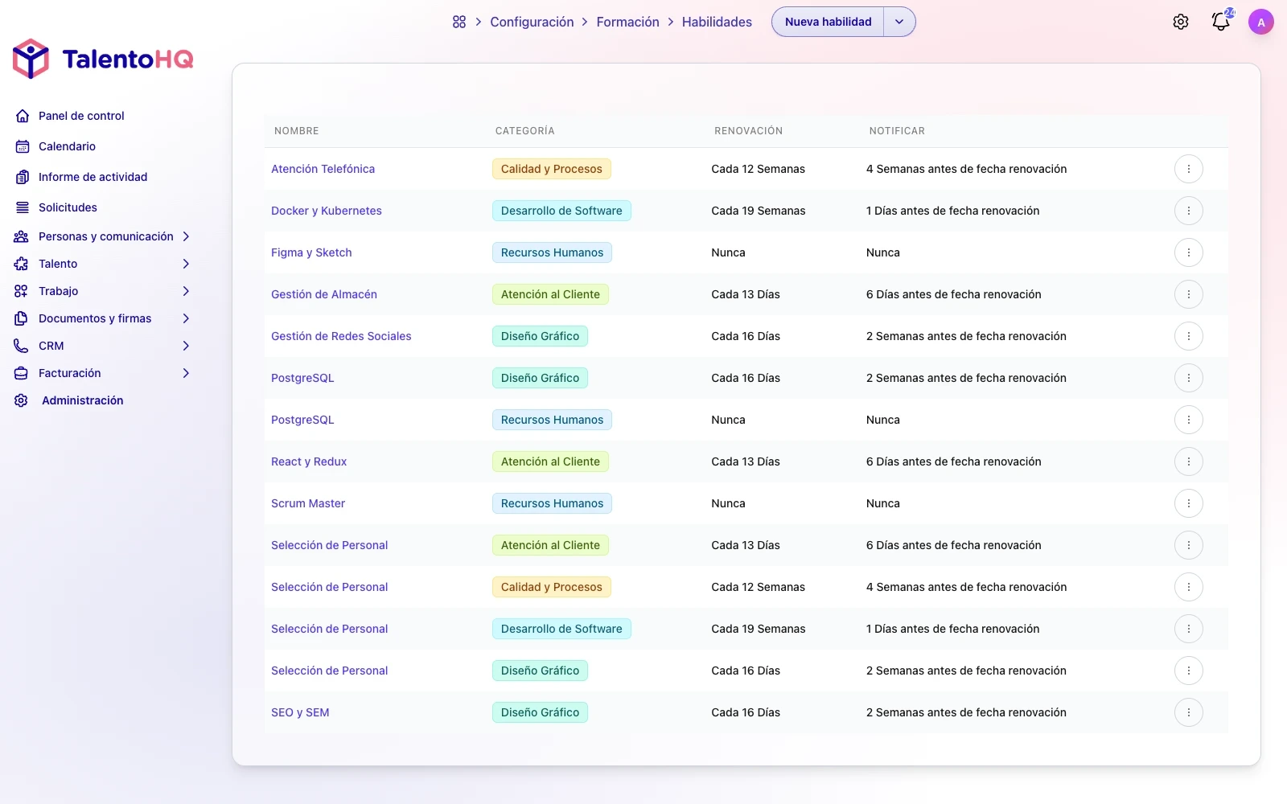Screen dimensions: 1287x804
Task: Open row options for Scrum Master
Action: pos(1189,503)
